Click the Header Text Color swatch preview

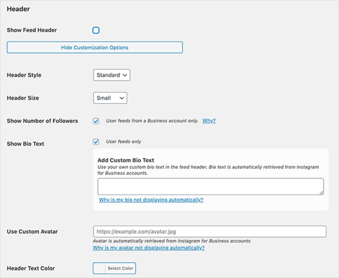click(99, 268)
